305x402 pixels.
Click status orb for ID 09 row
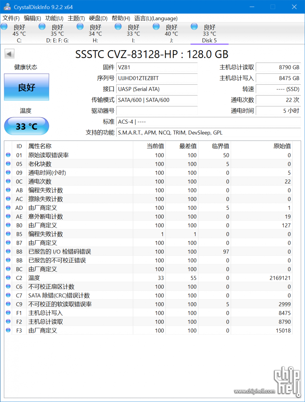coord(8,172)
